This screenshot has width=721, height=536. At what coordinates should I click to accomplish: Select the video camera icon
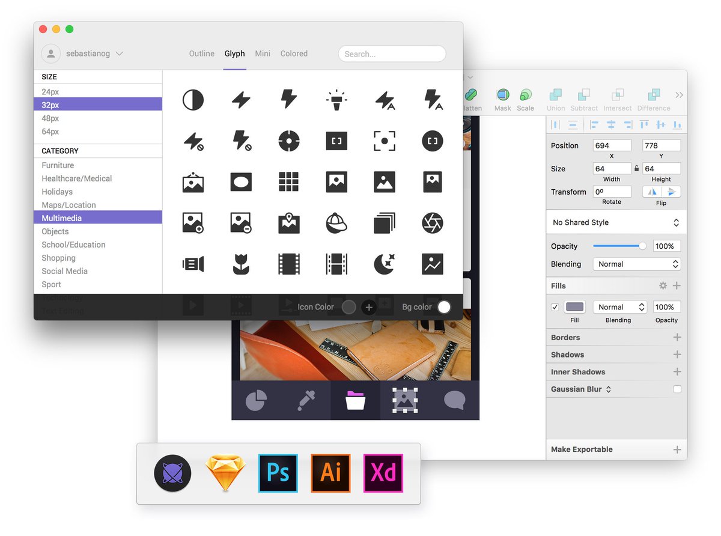click(193, 264)
